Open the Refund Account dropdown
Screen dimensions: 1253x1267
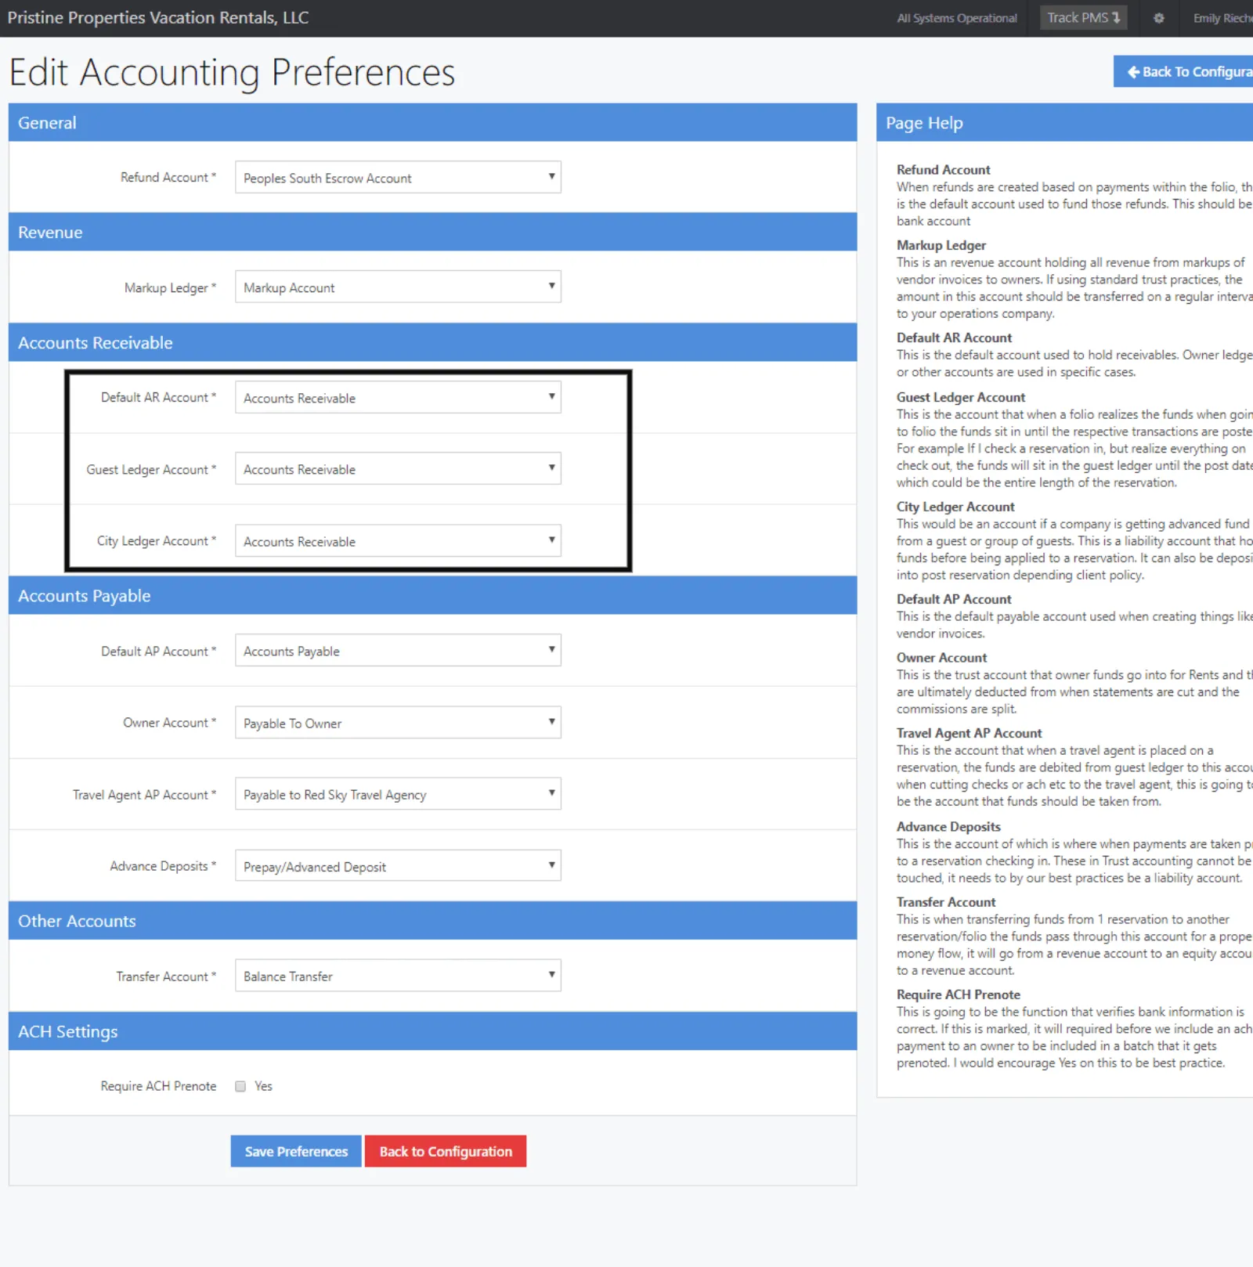(x=398, y=178)
